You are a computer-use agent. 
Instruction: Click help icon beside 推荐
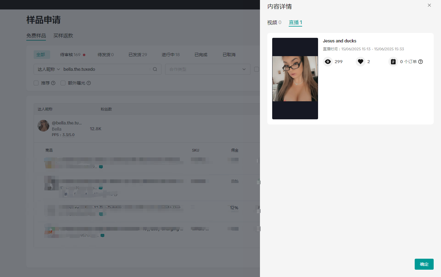[x=53, y=83]
